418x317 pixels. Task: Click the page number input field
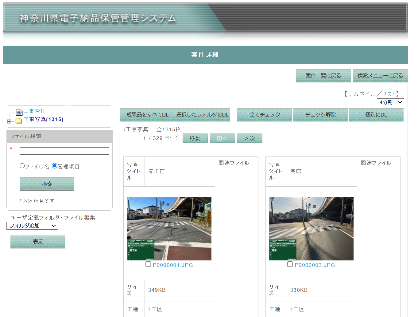(135, 138)
